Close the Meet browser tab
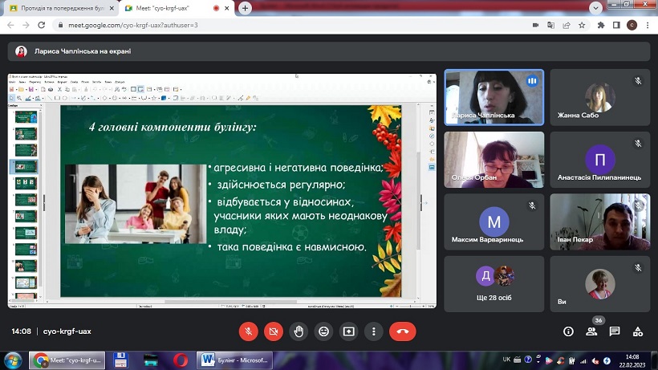 [x=227, y=8]
